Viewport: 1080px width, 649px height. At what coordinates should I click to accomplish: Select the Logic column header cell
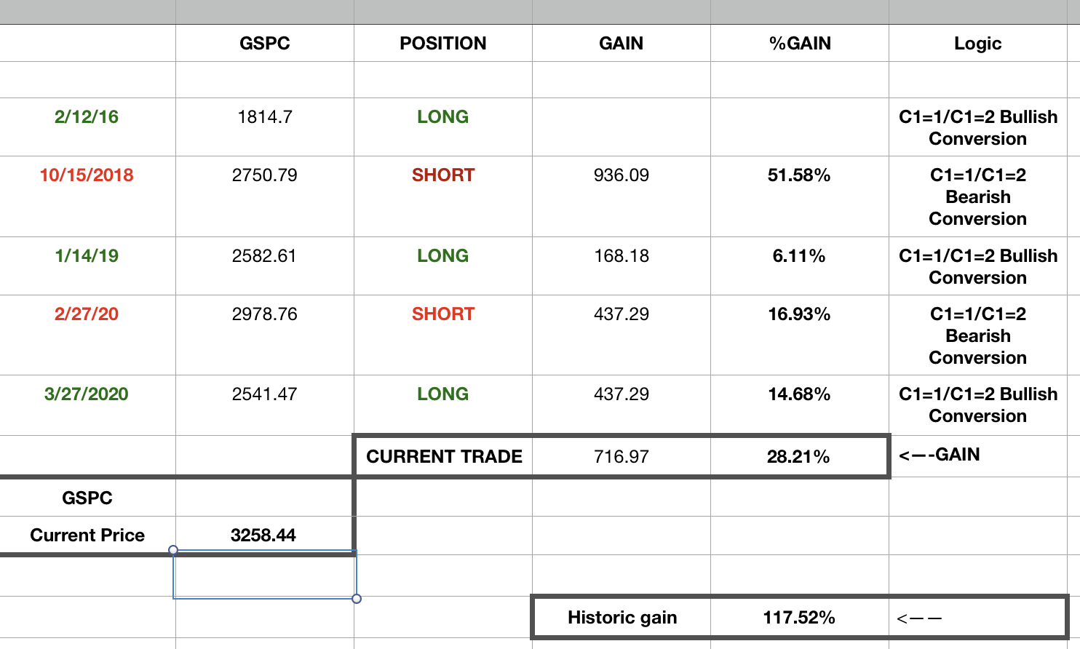977,44
